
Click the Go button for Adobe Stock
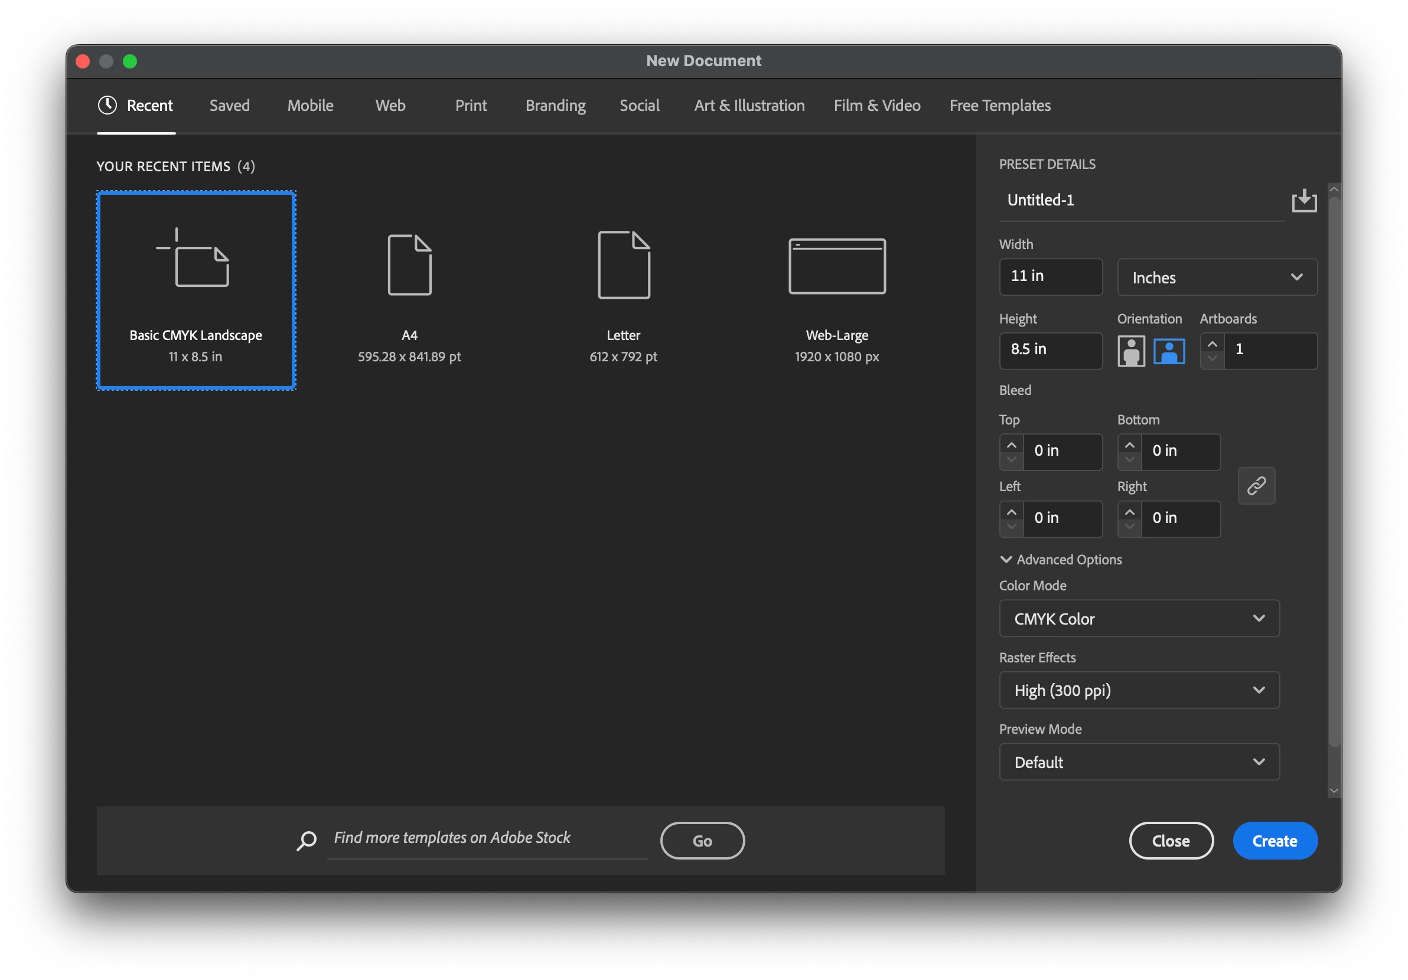[702, 841]
